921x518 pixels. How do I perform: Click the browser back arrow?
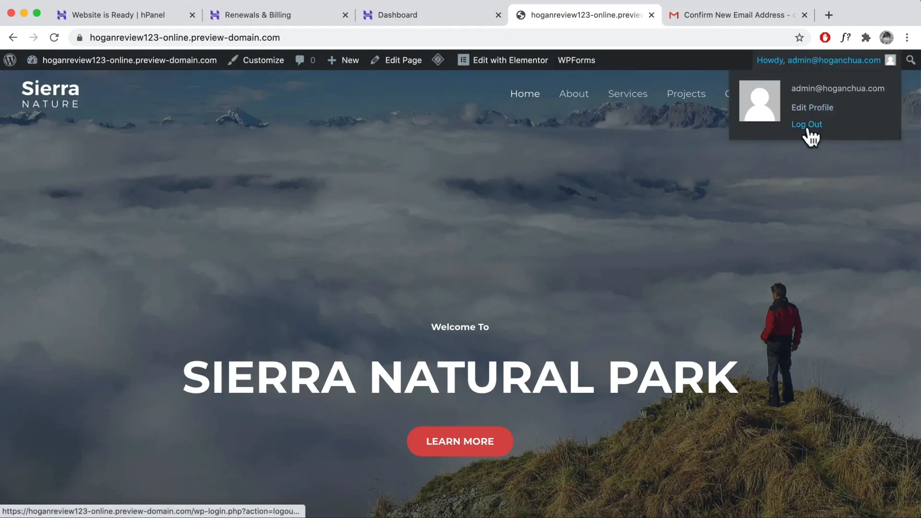pos(12,37)
